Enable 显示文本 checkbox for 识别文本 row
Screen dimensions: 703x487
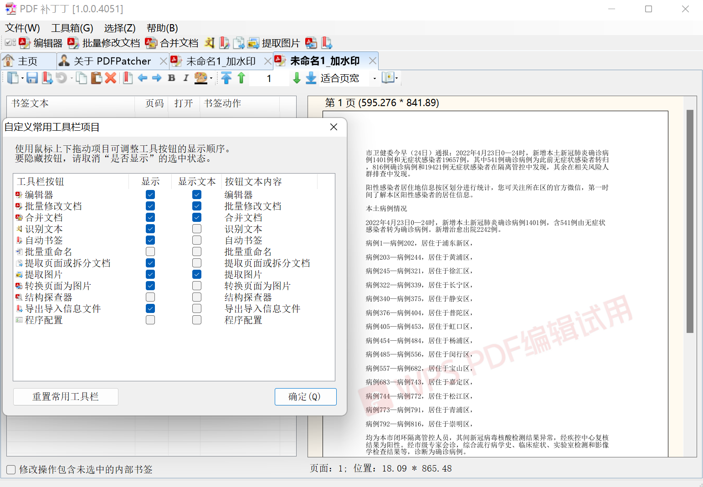[x=197, y=229]
